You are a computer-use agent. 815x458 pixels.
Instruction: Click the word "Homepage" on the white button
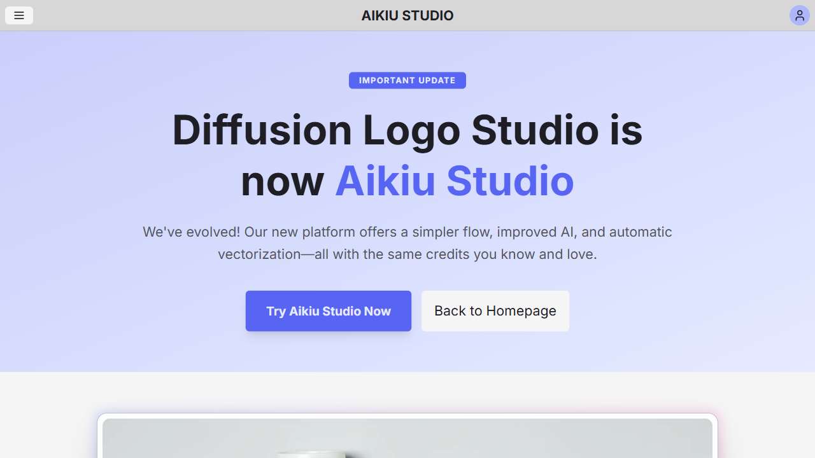tap(521, 311)
